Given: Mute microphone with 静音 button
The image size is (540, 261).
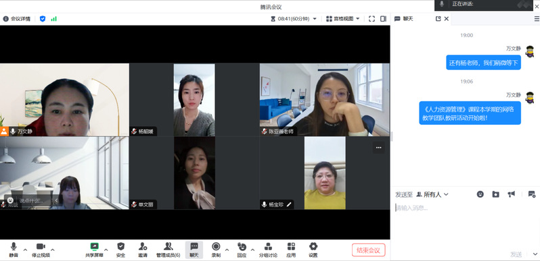Looking at the screenshot, I should [14, 250].
